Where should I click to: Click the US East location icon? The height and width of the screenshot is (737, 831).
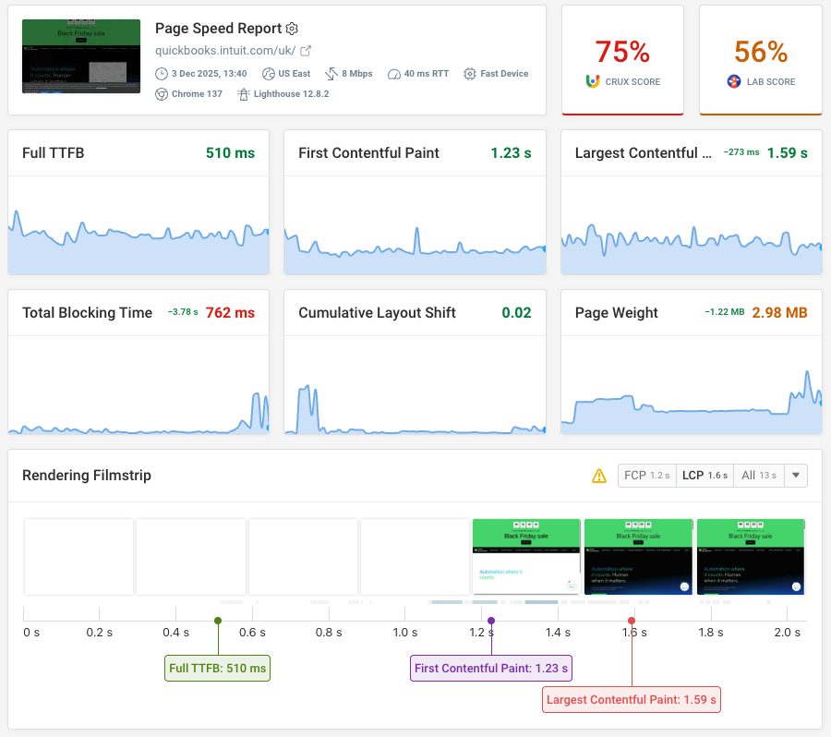(x=269, y=75)
